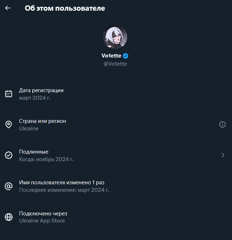Open the country info circle icon

pos(222,124)
